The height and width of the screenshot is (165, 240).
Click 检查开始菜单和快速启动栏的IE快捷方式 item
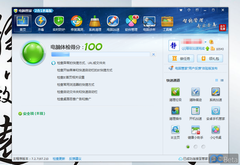[85, 70]
